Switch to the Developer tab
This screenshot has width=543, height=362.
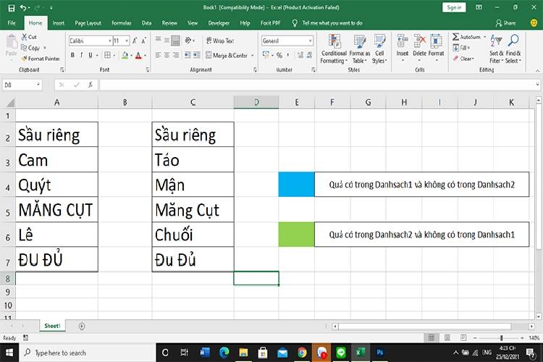coord(219,23)
